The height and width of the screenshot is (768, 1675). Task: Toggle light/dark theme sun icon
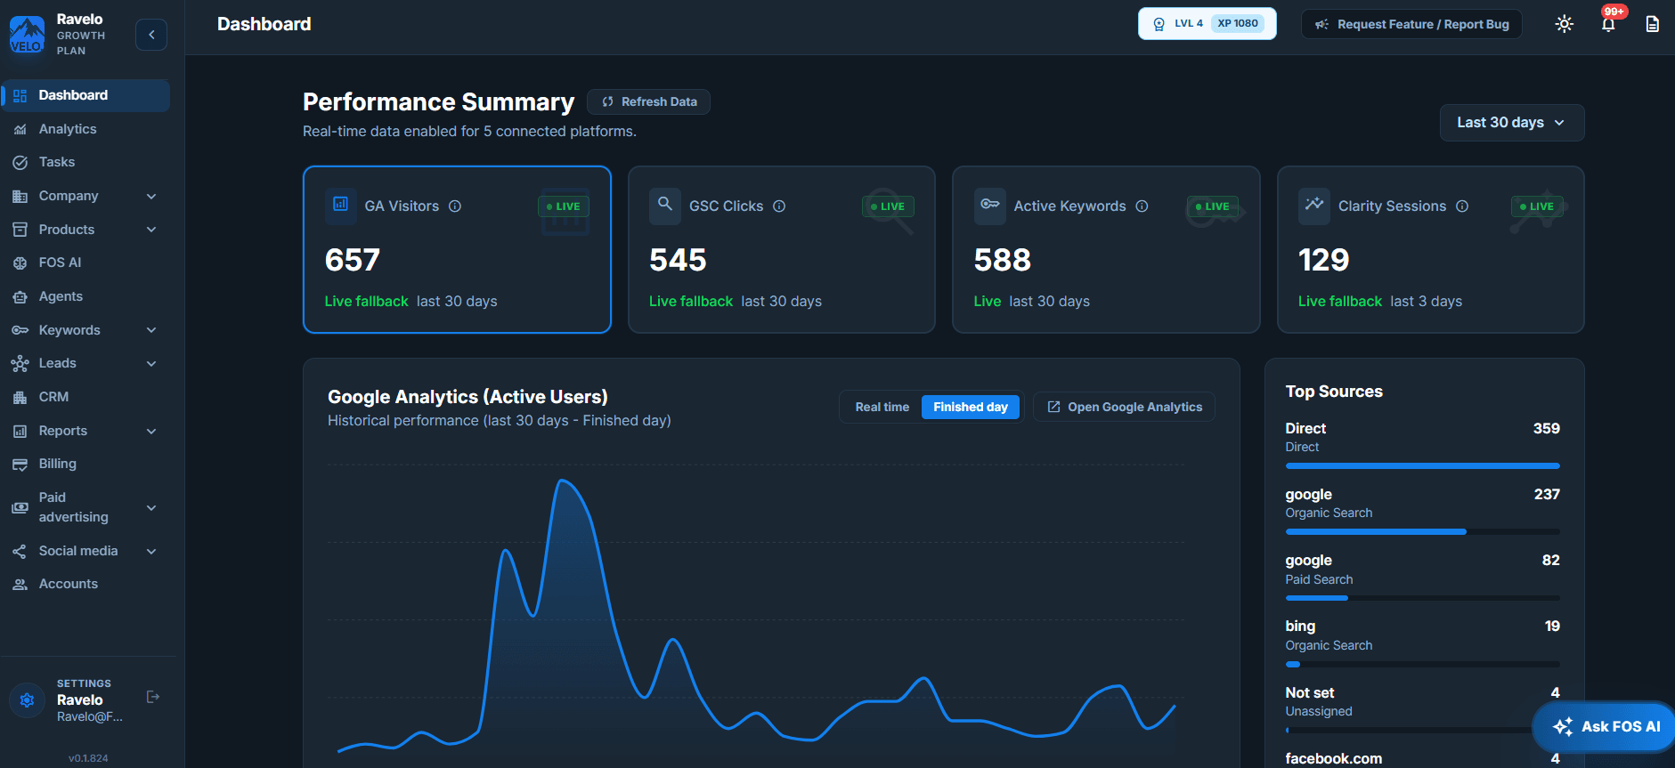(1564, 24)
